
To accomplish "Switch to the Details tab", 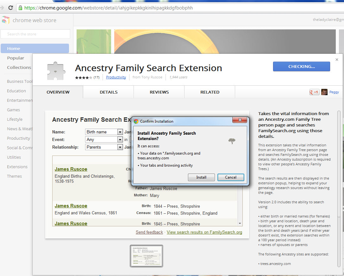I will 108,92.
